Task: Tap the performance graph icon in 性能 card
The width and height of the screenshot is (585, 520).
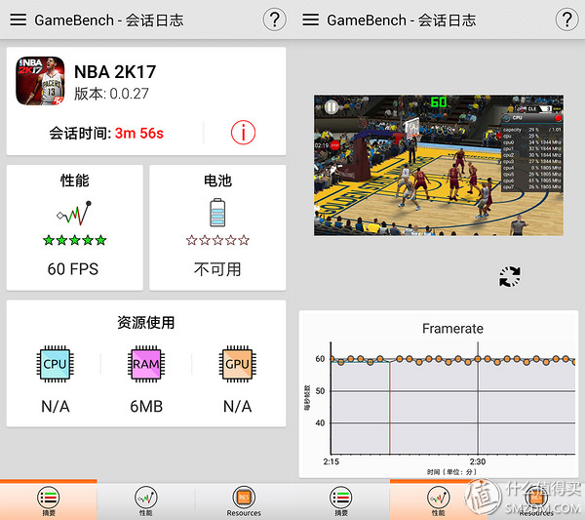Action: [x=74, y=213]
